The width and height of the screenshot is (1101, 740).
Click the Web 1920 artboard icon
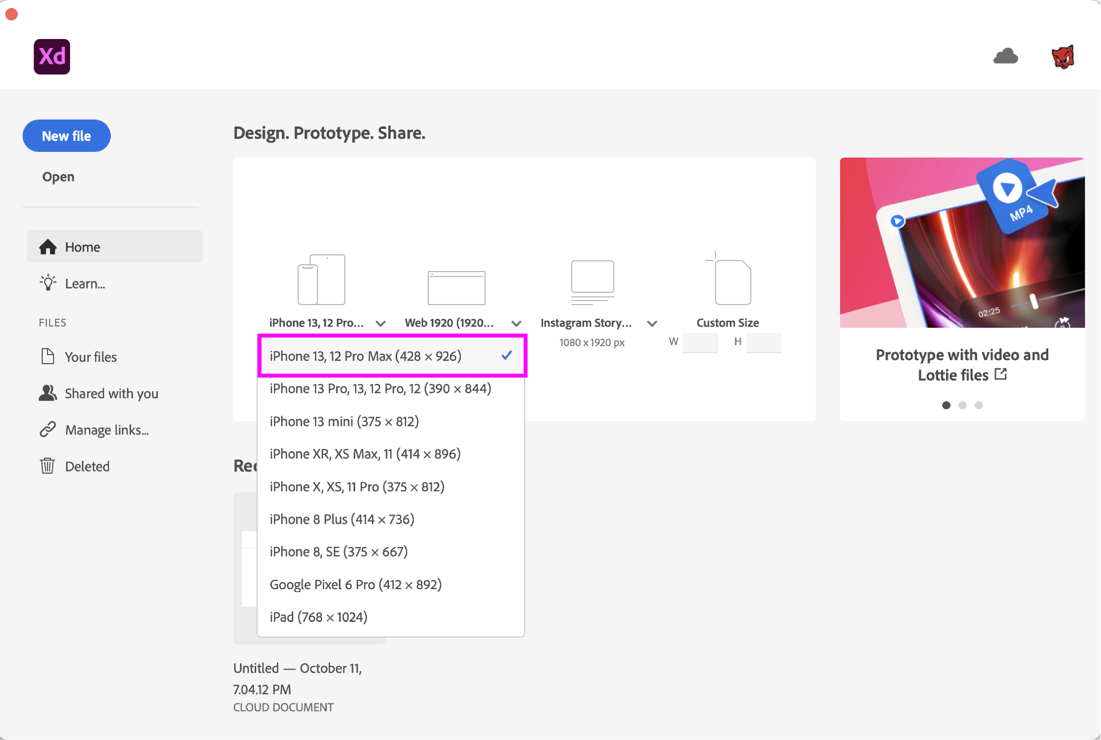pos(456,287)
